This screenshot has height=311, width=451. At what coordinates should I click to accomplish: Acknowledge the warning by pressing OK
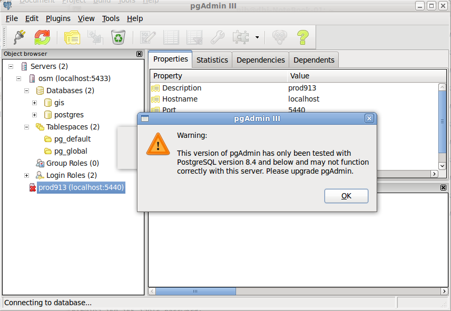346,196
